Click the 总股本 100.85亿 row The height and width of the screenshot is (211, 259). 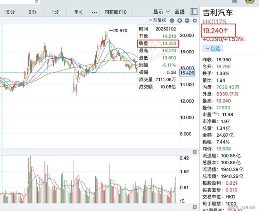coord(221,163)
